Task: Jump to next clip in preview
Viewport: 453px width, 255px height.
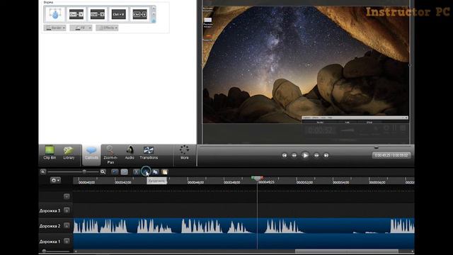Action: pyautogui.click(x=326, y=155)
